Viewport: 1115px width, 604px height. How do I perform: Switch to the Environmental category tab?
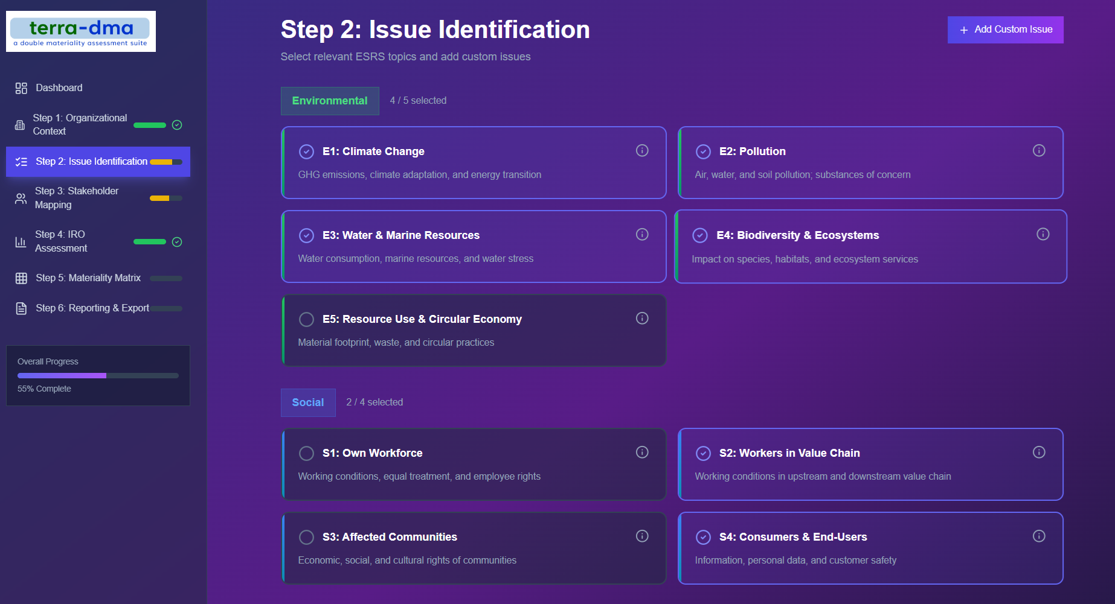[330, 101]
